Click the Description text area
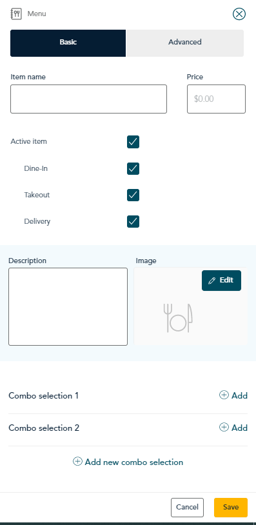This screenshot has width=256, height=525. [x=68, y=306]
